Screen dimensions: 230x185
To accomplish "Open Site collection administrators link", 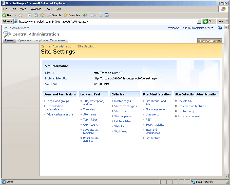I will click(55, 108).
